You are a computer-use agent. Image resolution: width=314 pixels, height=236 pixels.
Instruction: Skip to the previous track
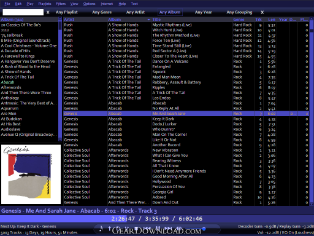click(147, 228)
